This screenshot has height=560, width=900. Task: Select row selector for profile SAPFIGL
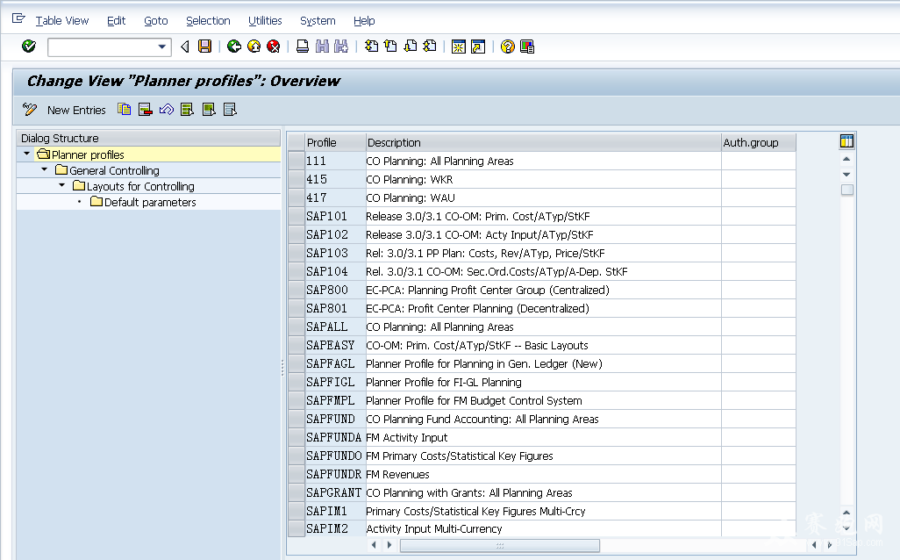296,382
